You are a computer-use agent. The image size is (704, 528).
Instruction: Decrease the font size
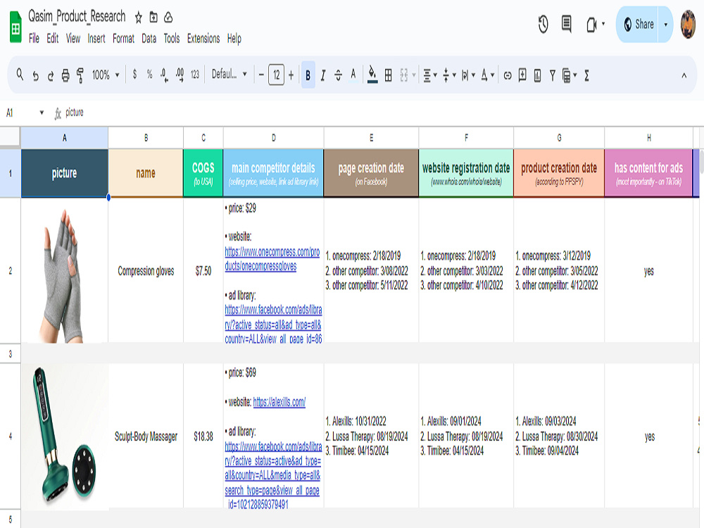261,75
